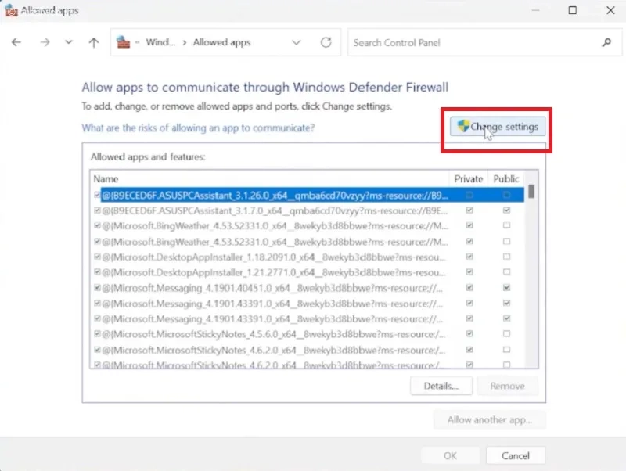Viewport: 626px width, 471px height.
Task: Click the Wind... breadcrumb chevron
Action: [185, 43]
